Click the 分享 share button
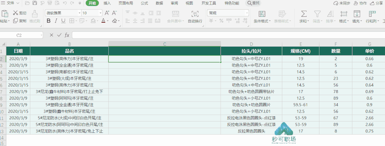This screenshot has width=385, height=146. pyautogui.click(x=377, y=3)
